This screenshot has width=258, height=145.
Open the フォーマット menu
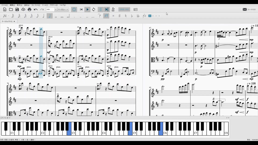pyautogui.click(x=36, y=5)
